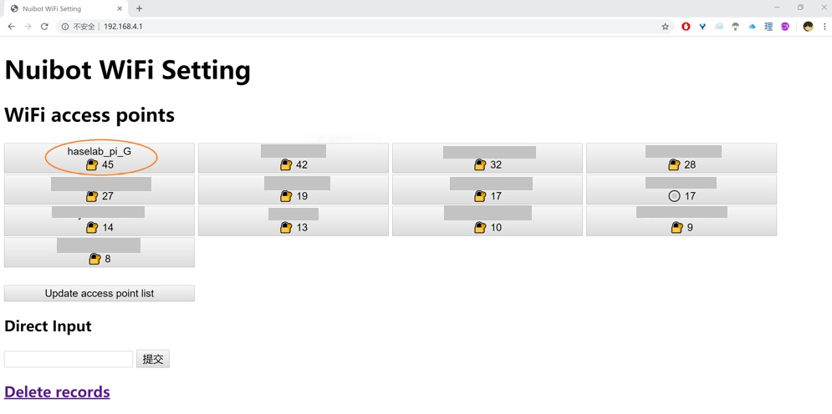Select the haselab_pi_G access point
Screen dimensions: 832x414
click(x=100, y=158)
